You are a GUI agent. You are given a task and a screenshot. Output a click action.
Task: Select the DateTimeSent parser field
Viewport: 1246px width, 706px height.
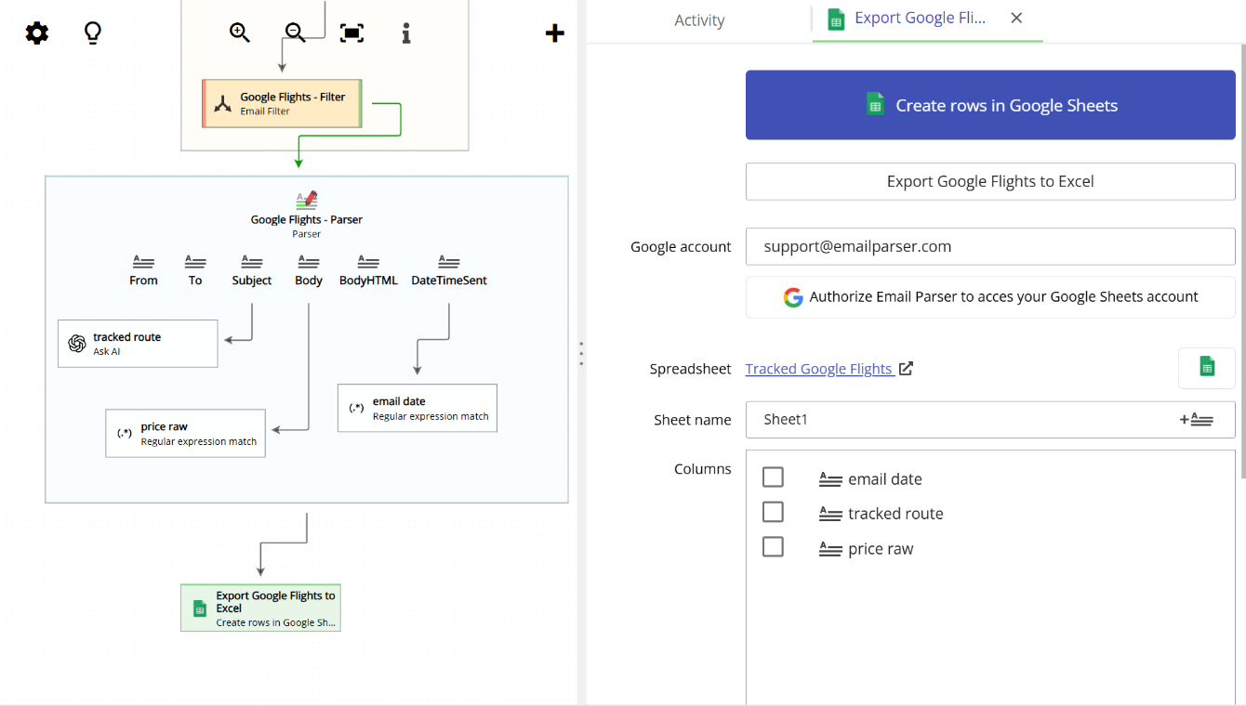(448, 269)
